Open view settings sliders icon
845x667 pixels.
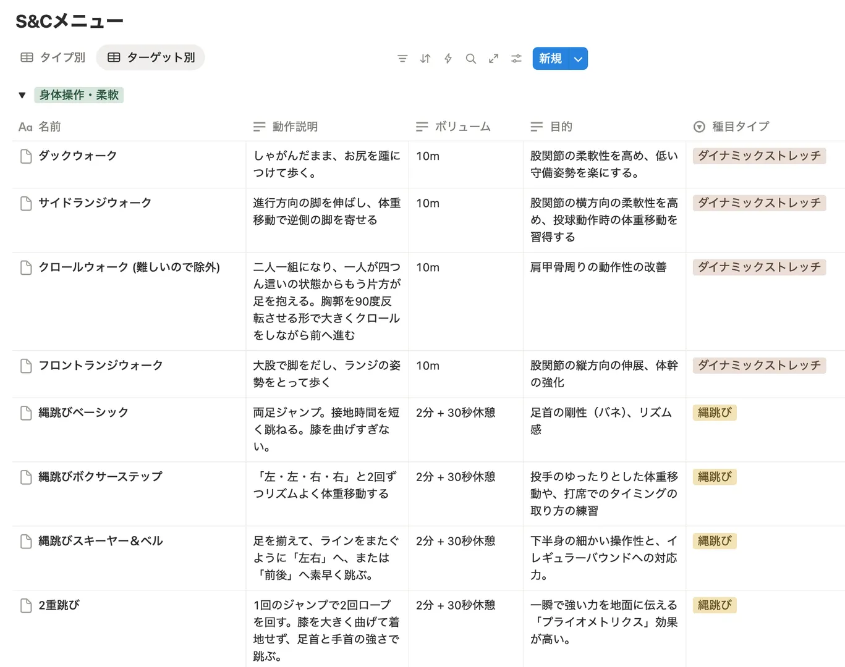click(x=516, y=59)
